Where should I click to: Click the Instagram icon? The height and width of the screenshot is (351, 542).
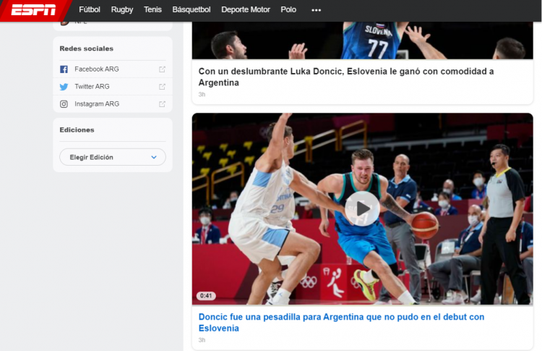[x=64, y=103]
